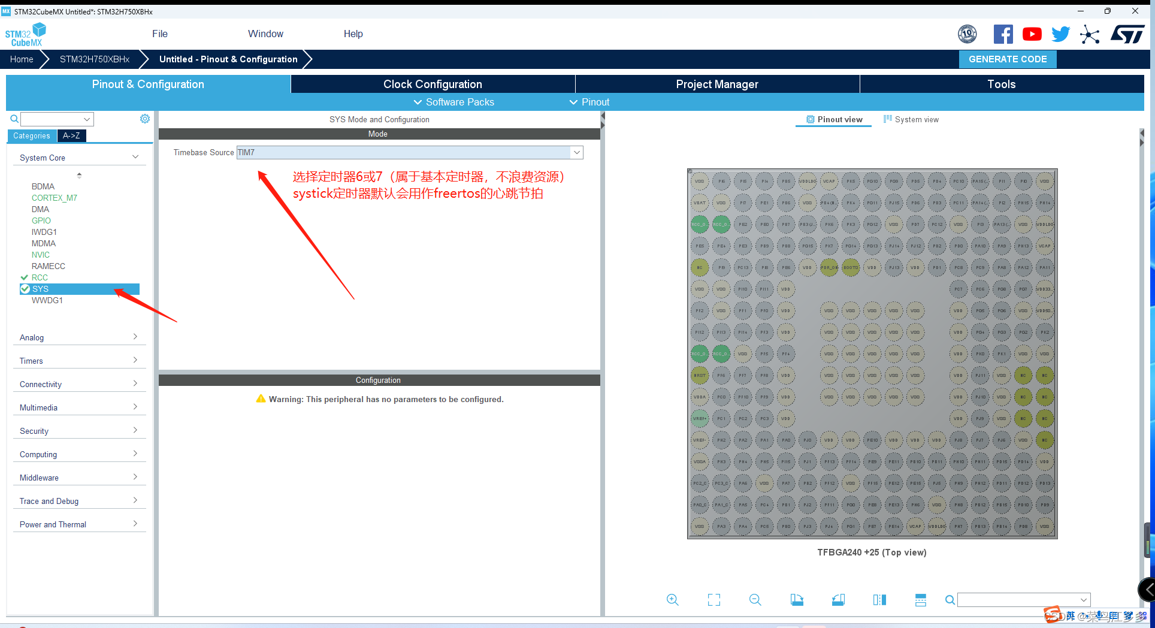Screen dimensions: 1155x628
Task: Open the ST YouTube channel icon
Action: pos(1032,34)
